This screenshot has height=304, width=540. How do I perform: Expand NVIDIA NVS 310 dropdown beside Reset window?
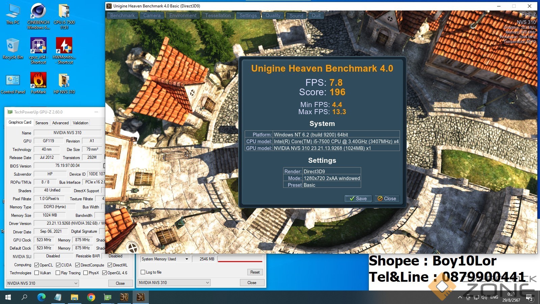[174, 282]
